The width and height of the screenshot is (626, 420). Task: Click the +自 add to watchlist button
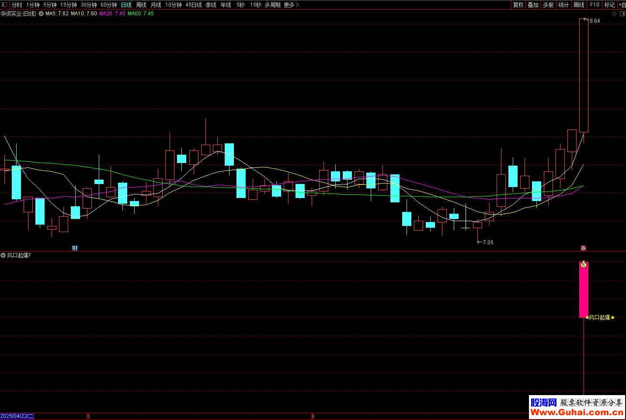(622, 5)
